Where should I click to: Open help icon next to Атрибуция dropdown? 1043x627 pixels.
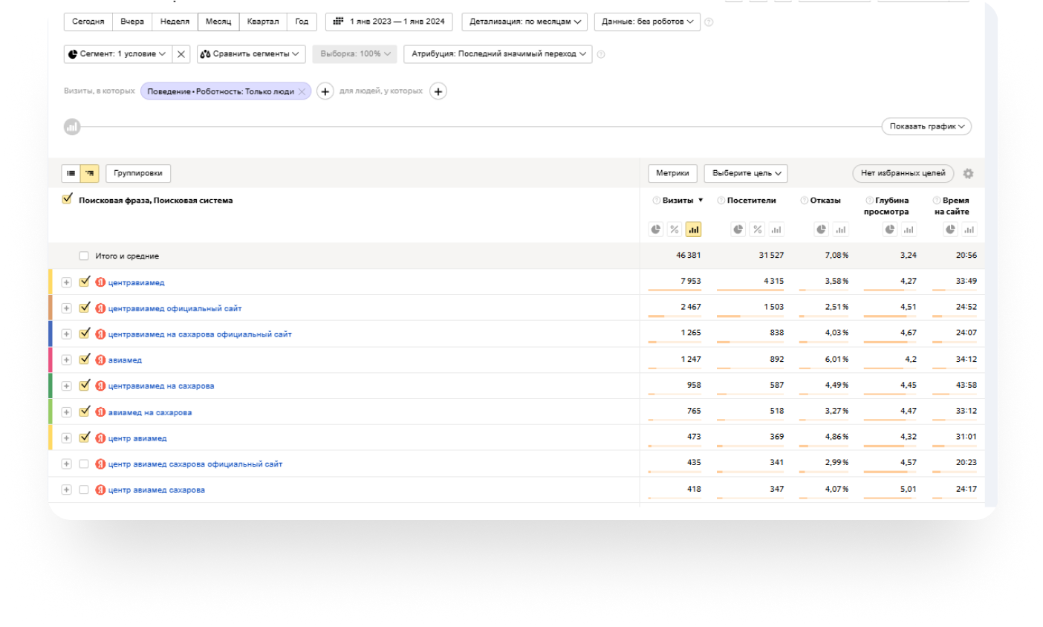(x=601, y=54)
